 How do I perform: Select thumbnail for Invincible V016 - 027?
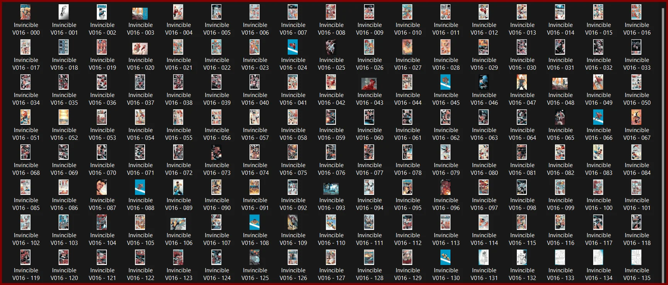407,47
